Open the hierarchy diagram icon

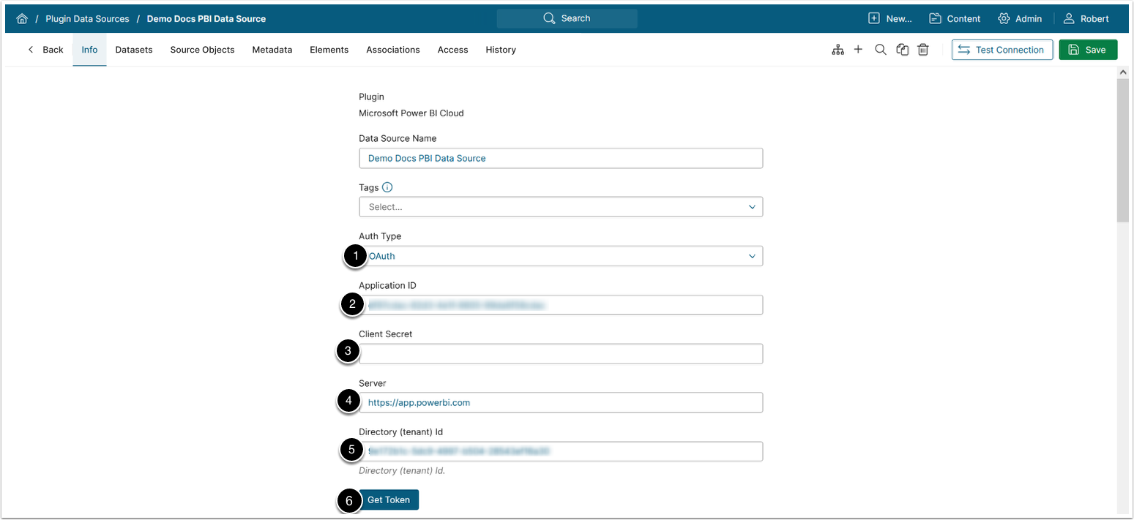pyautogui.click(x=838, y=50)
